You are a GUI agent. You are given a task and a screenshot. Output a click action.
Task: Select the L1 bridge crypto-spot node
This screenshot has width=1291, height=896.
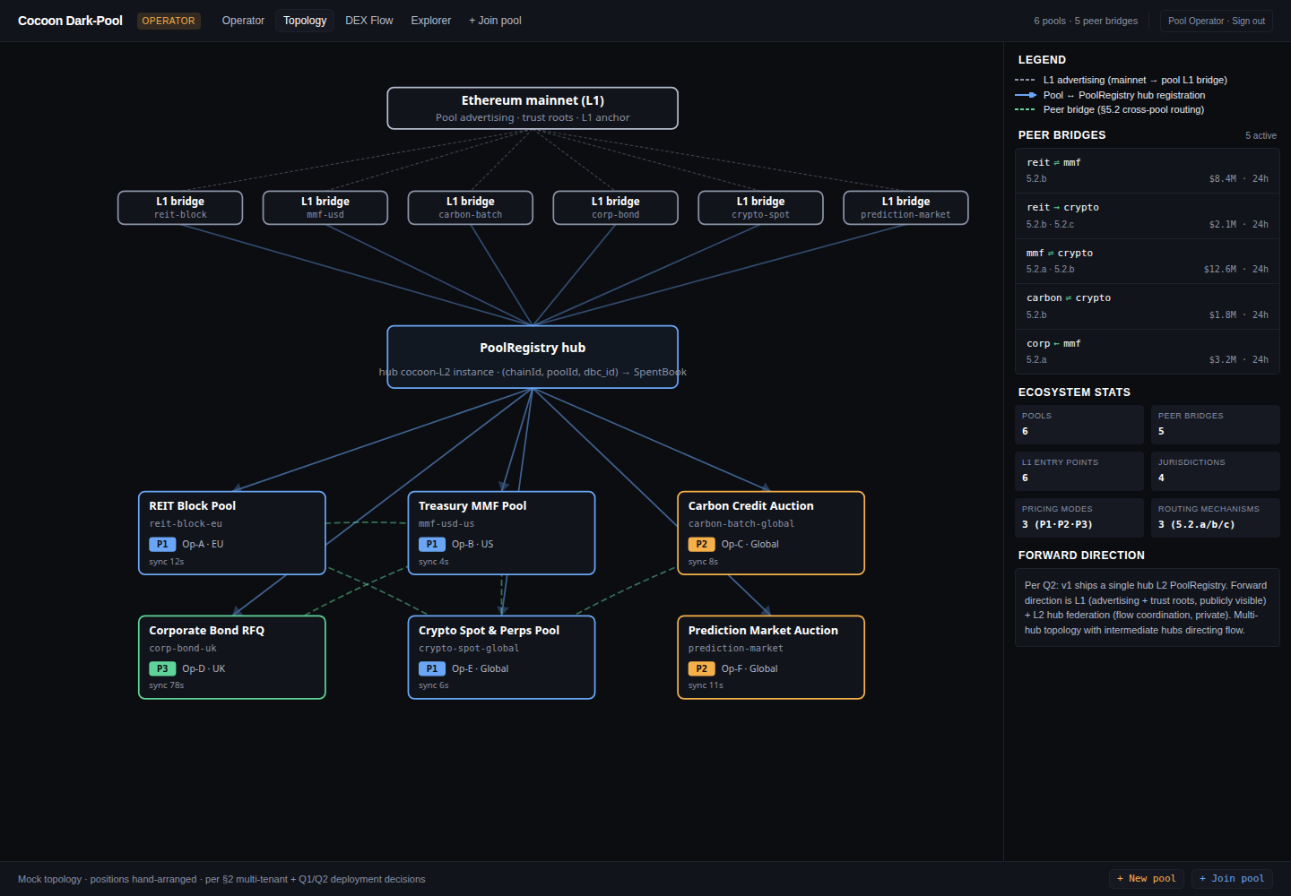pyautogui.click(x=761, y=208)
